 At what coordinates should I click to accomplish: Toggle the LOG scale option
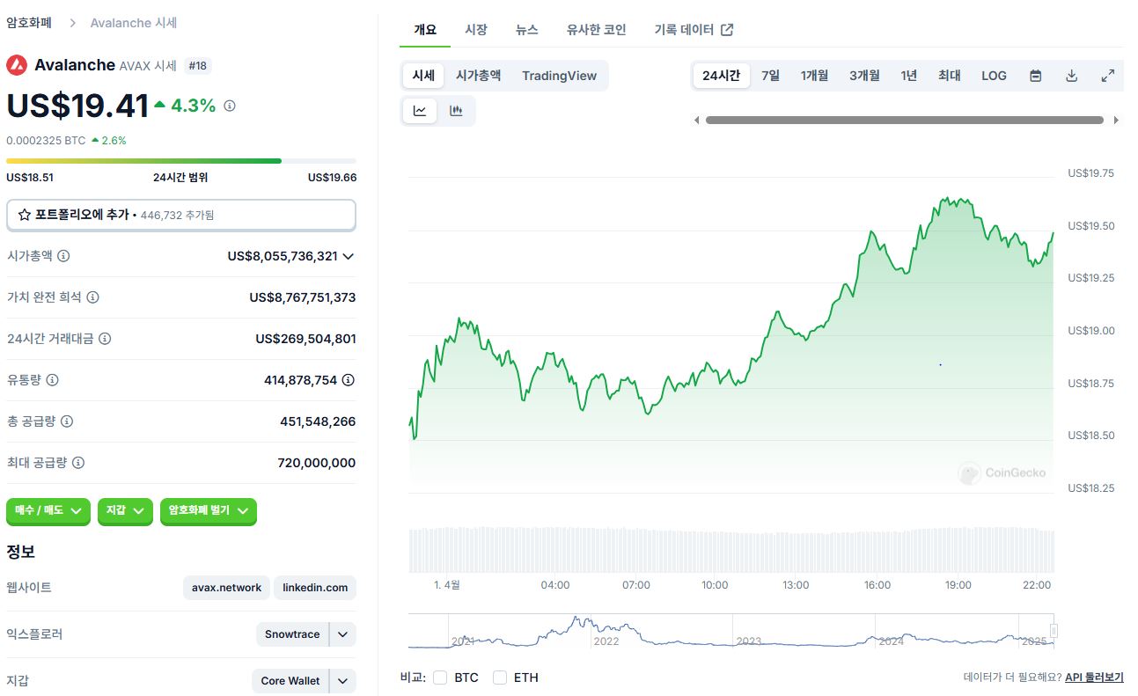[994, 76]
